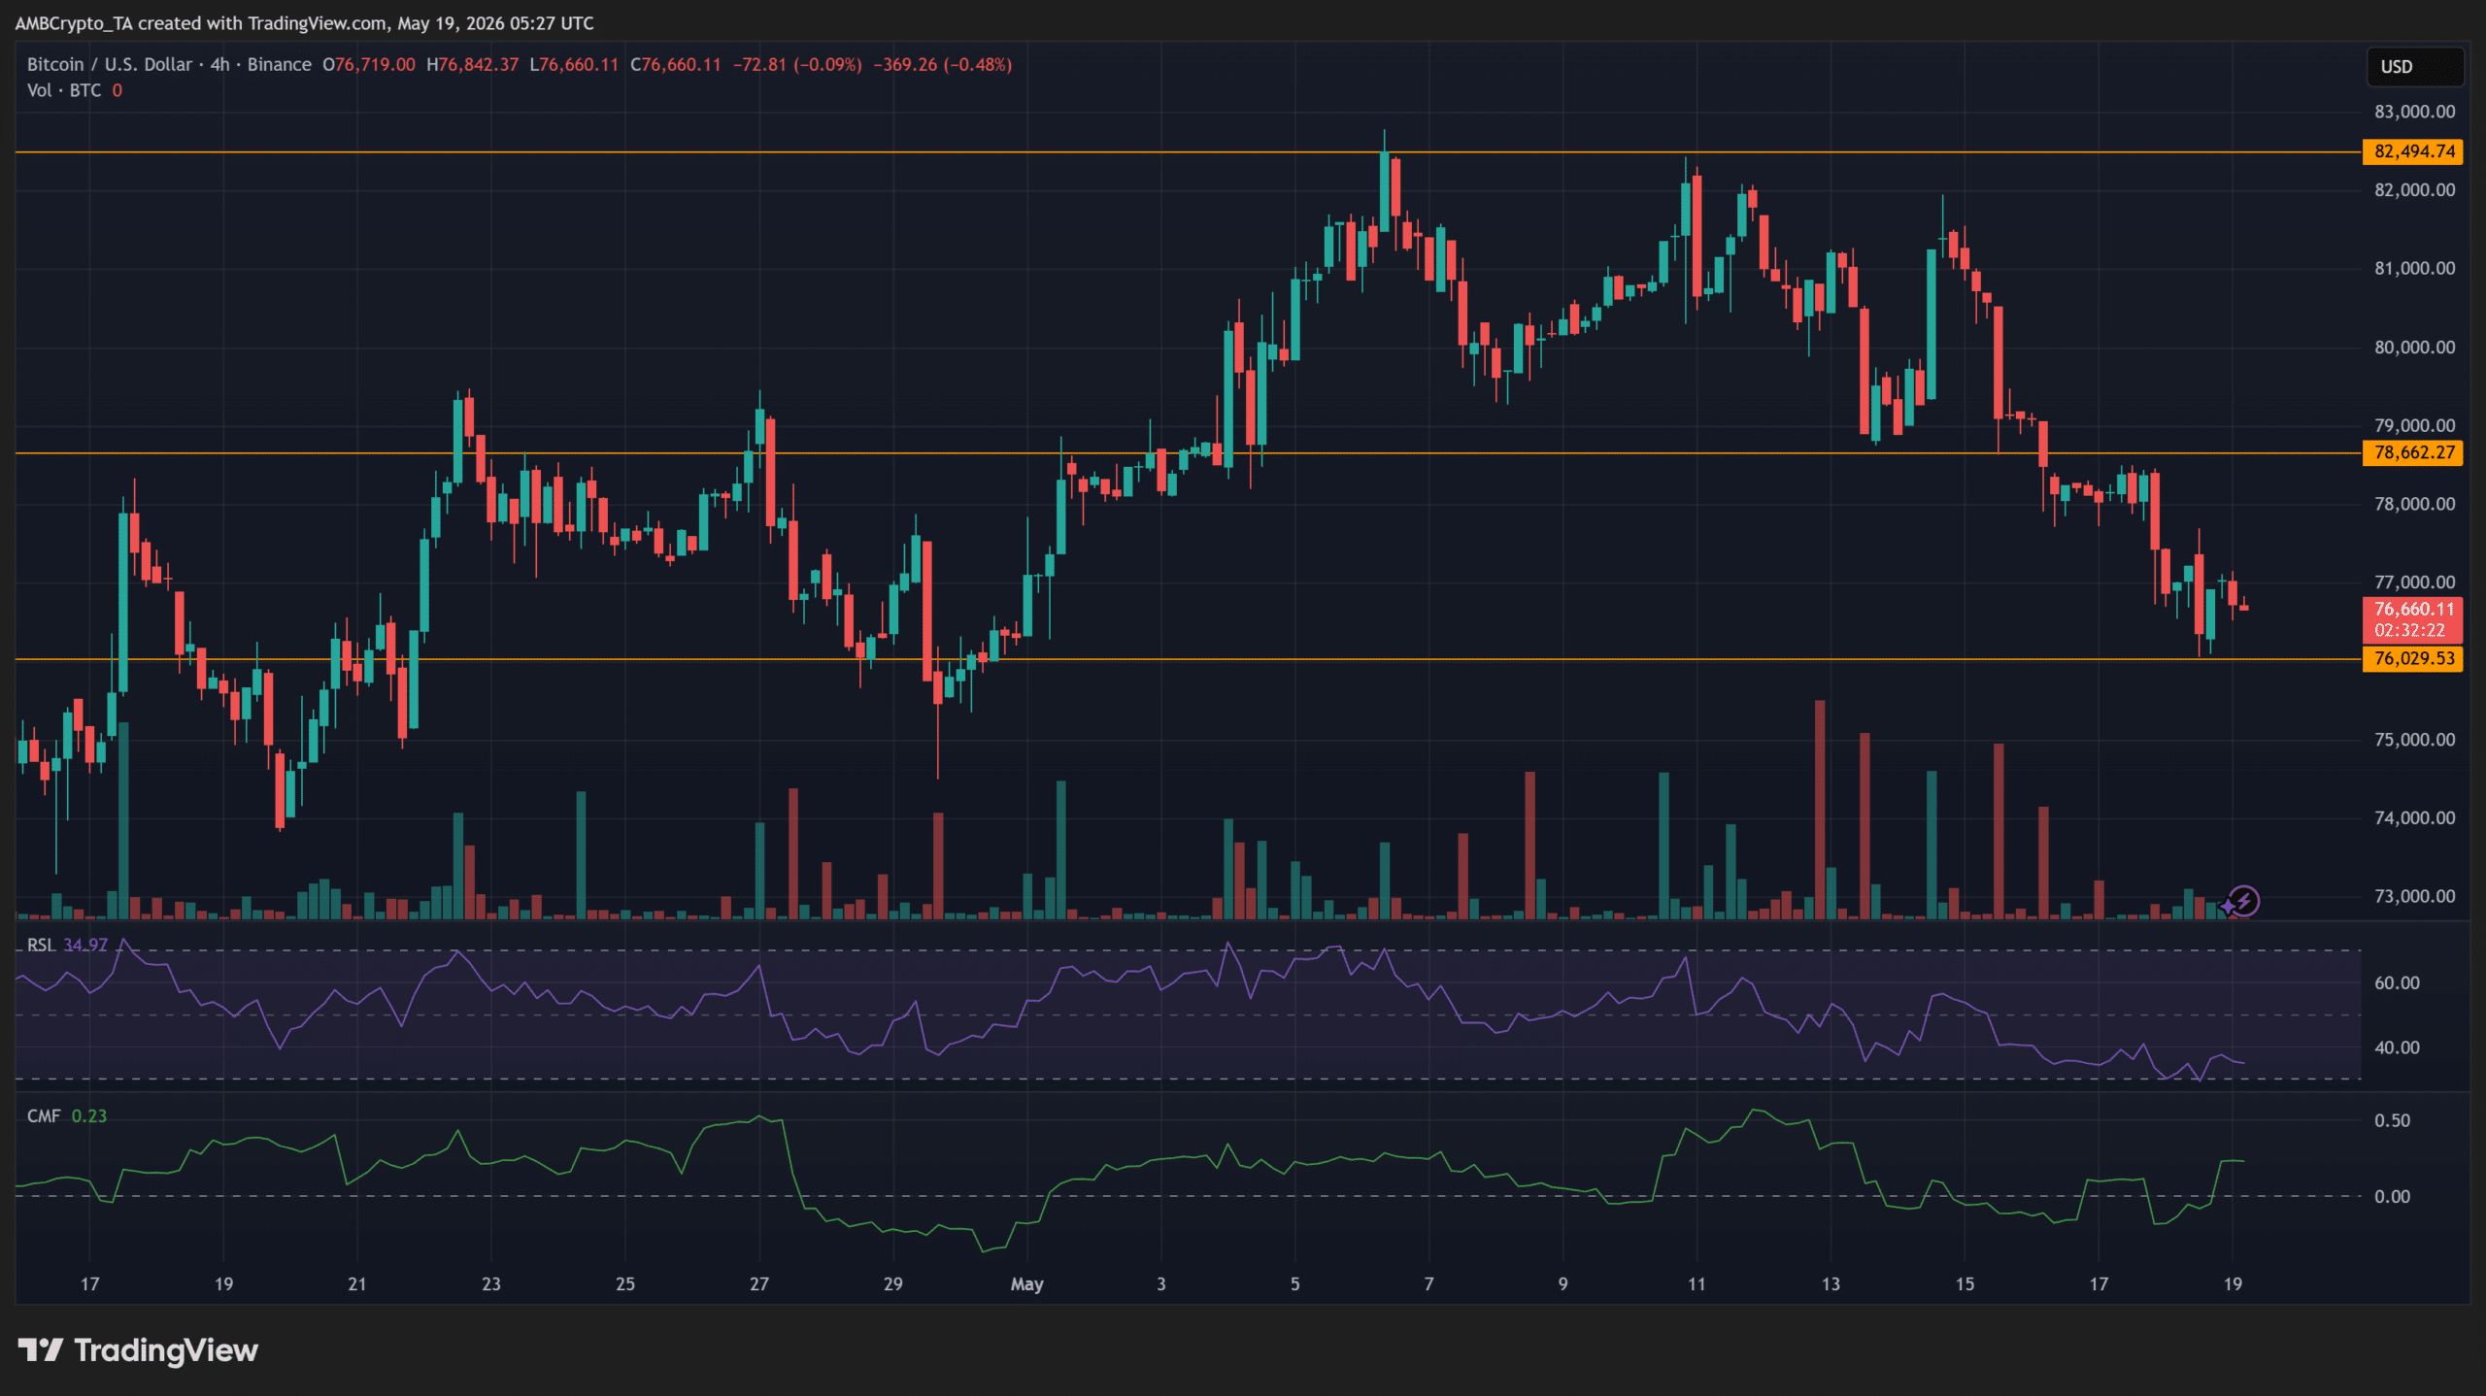Select the 76,029.53 price level label
Screen dimensions: 2486x1396
[2413, 659]
